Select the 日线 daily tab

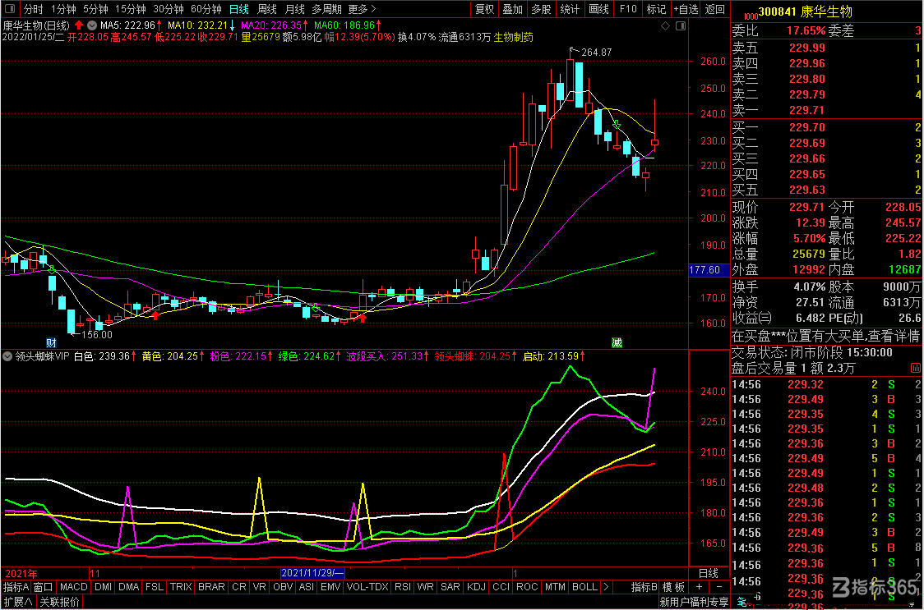[238, 9]
